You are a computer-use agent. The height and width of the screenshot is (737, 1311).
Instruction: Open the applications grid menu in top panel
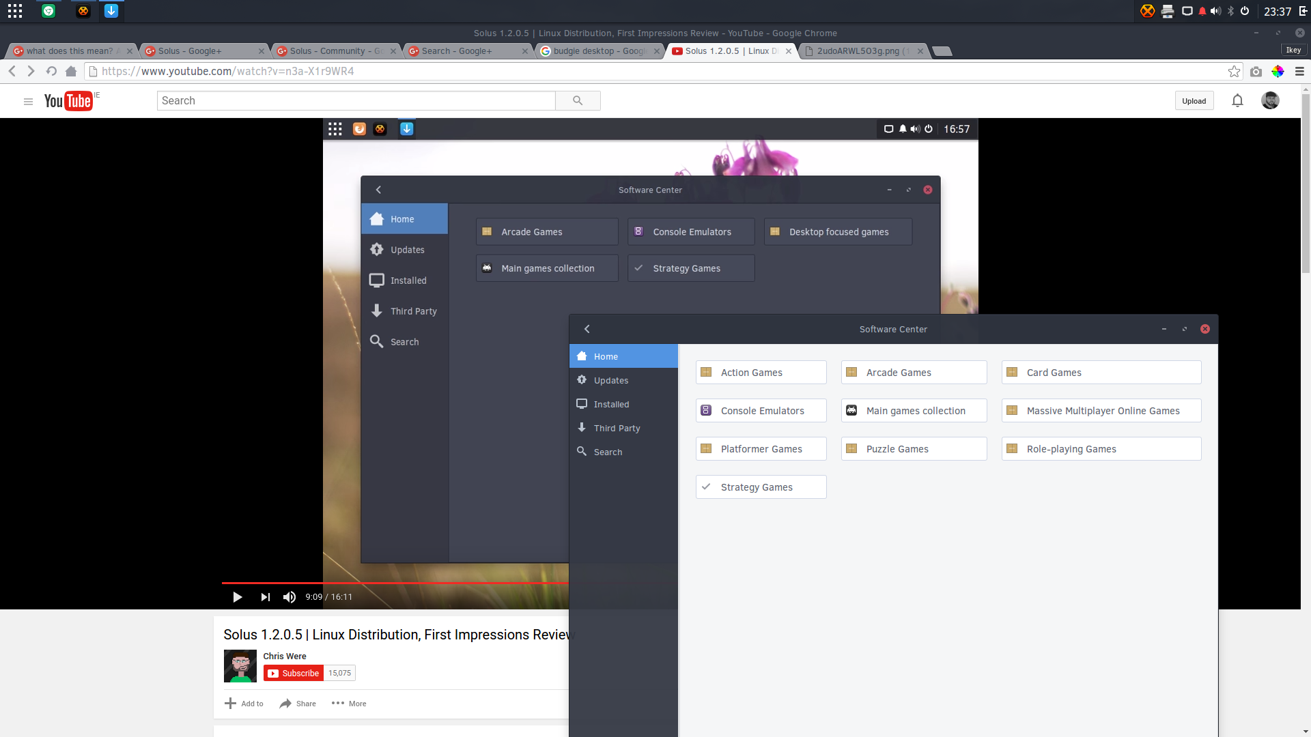(15, 11)
